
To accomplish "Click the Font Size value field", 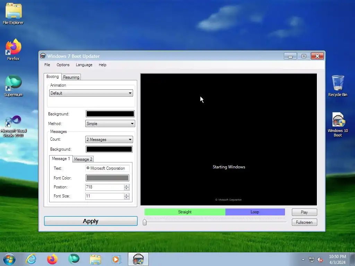I will pyautogui.click(x=104, y=196).
